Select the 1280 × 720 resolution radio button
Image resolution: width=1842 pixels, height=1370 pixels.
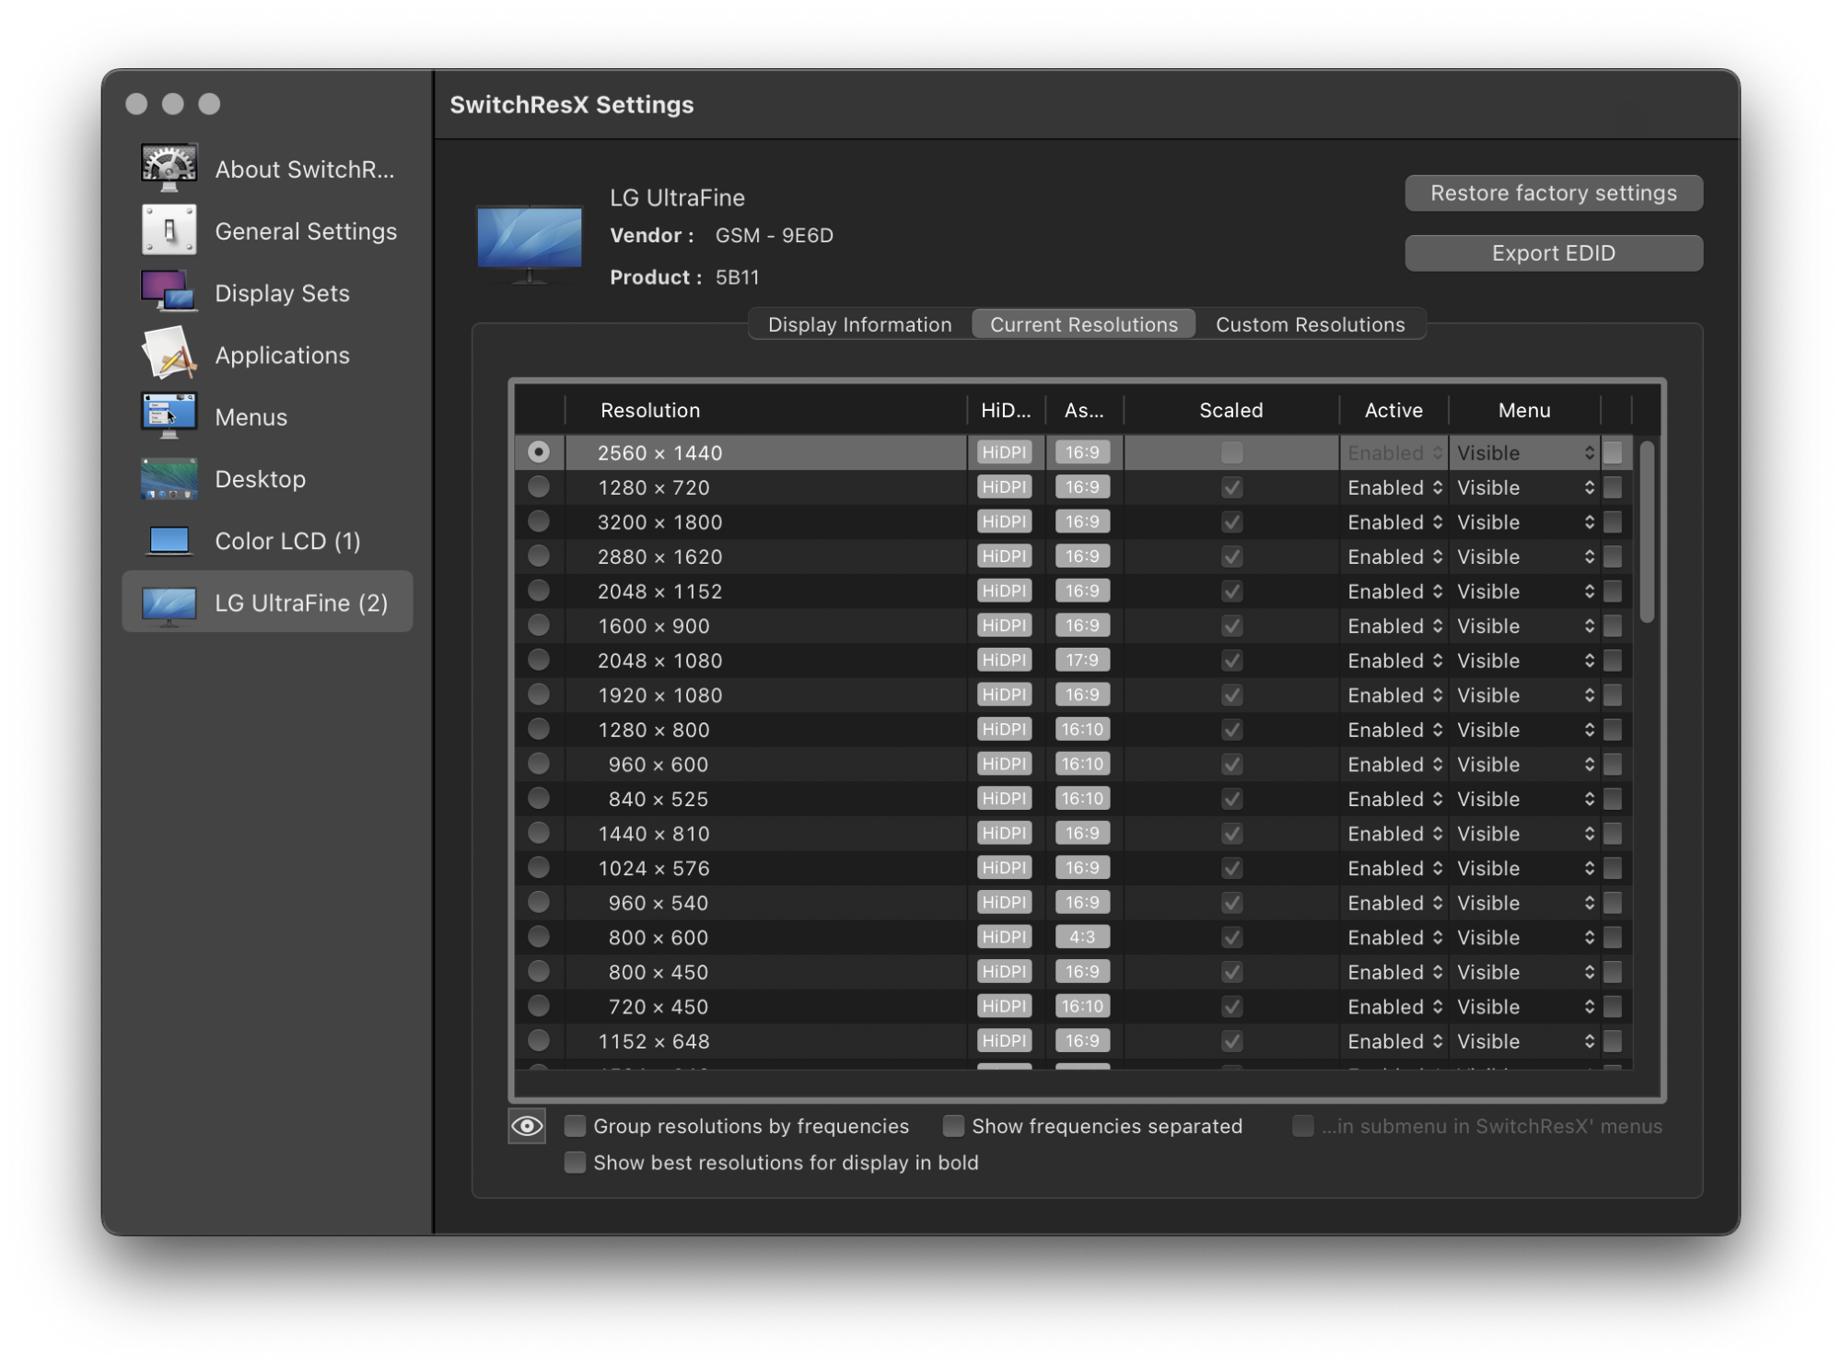click(539, 486)
